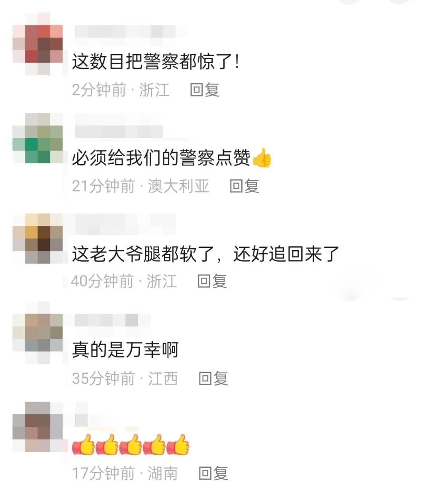Select the comment 这数目把警察都惊了!

click(156, 62)
